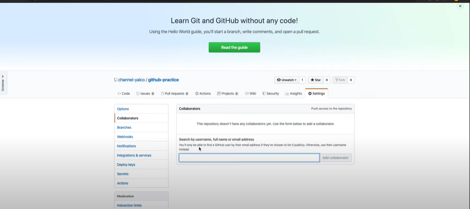Click the Code tab angle-brackets icon
This screenshot has width=470, height=209.
point(119,93)
